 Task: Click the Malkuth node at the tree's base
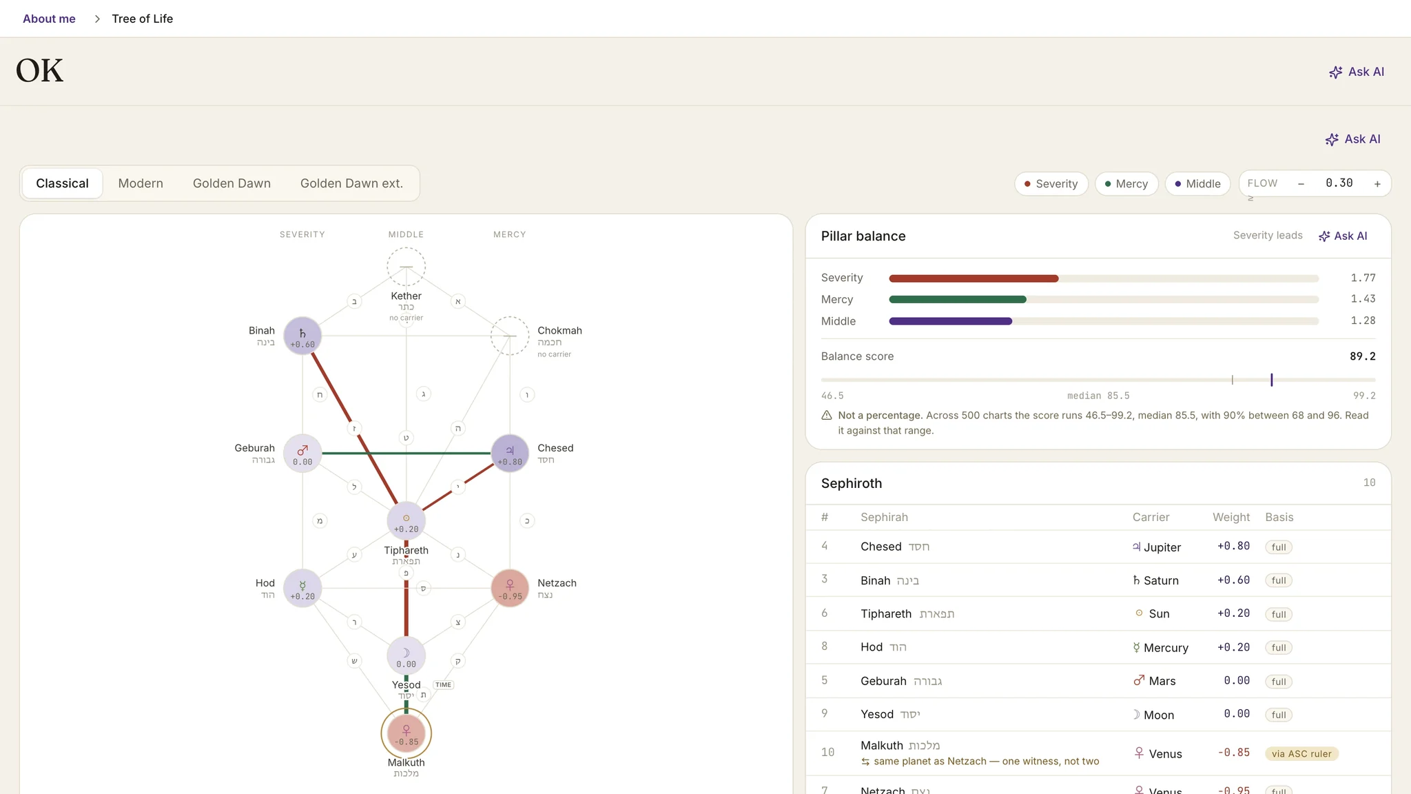tap(406, 733)
